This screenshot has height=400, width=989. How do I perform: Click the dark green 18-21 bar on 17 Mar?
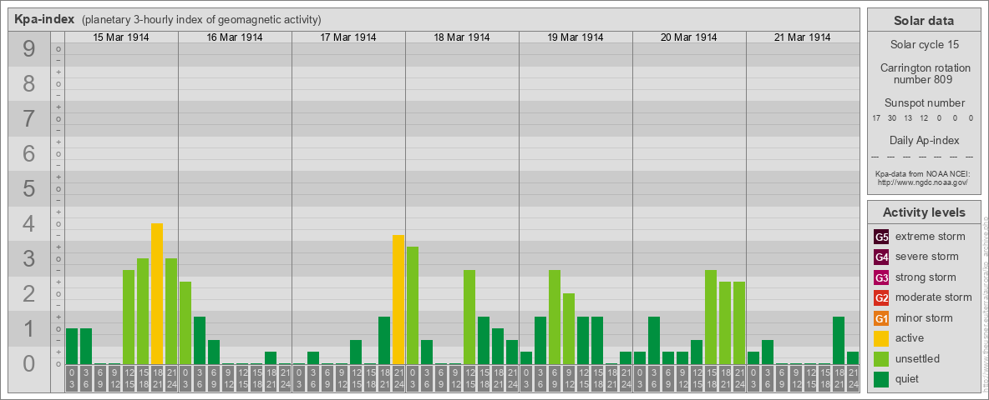pyautogui.click(x=384, y=340)
